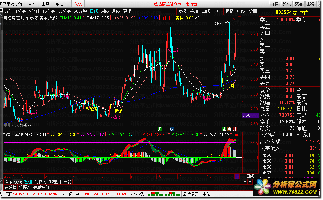Click the 标记 mark button
The height and width of the screenshot is (200, 323).
point(229,11)
